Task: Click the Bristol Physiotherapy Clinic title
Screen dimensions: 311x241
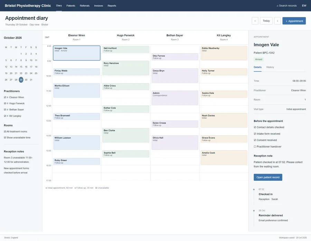Action: pyautogui.click(x=28, y=6)
